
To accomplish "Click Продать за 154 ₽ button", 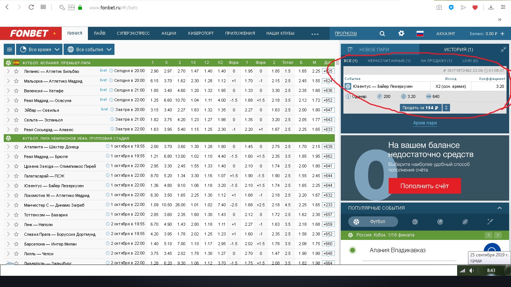I will click(x=420, y=108).
